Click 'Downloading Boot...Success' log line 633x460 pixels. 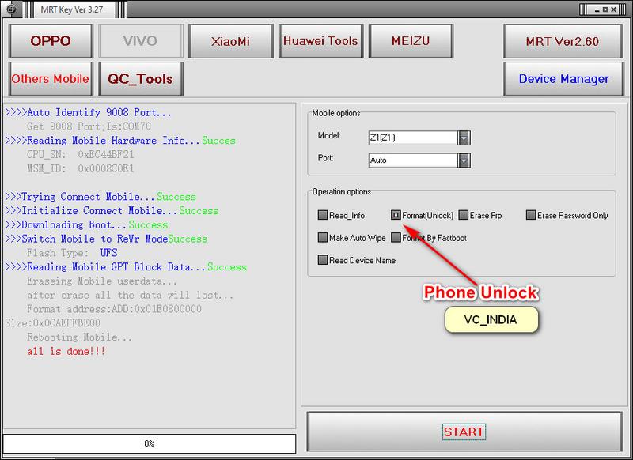point(86,224)
